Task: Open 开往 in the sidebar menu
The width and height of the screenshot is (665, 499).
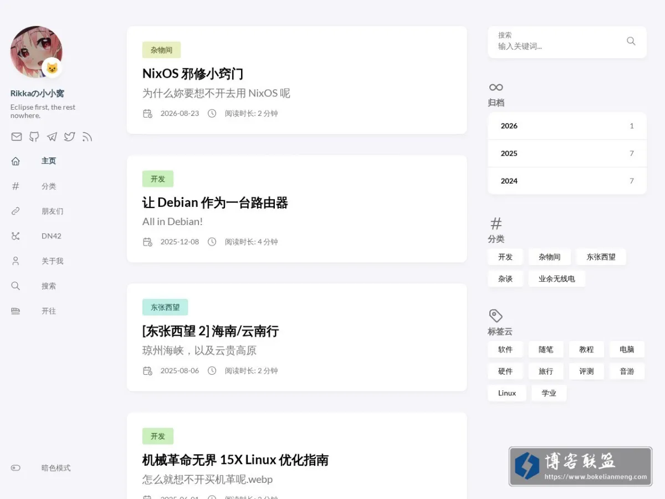Action: (x=49, y=311)
